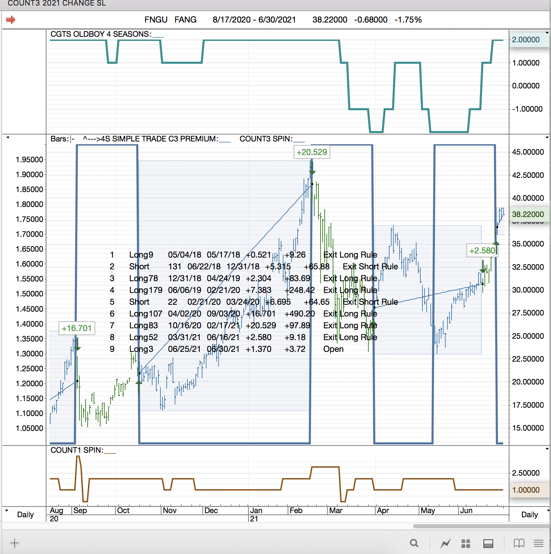551x554 pixels.
Task: Select the CGTS OLDBOY 4 SEASONS indicator label
Action: [101, 34]
